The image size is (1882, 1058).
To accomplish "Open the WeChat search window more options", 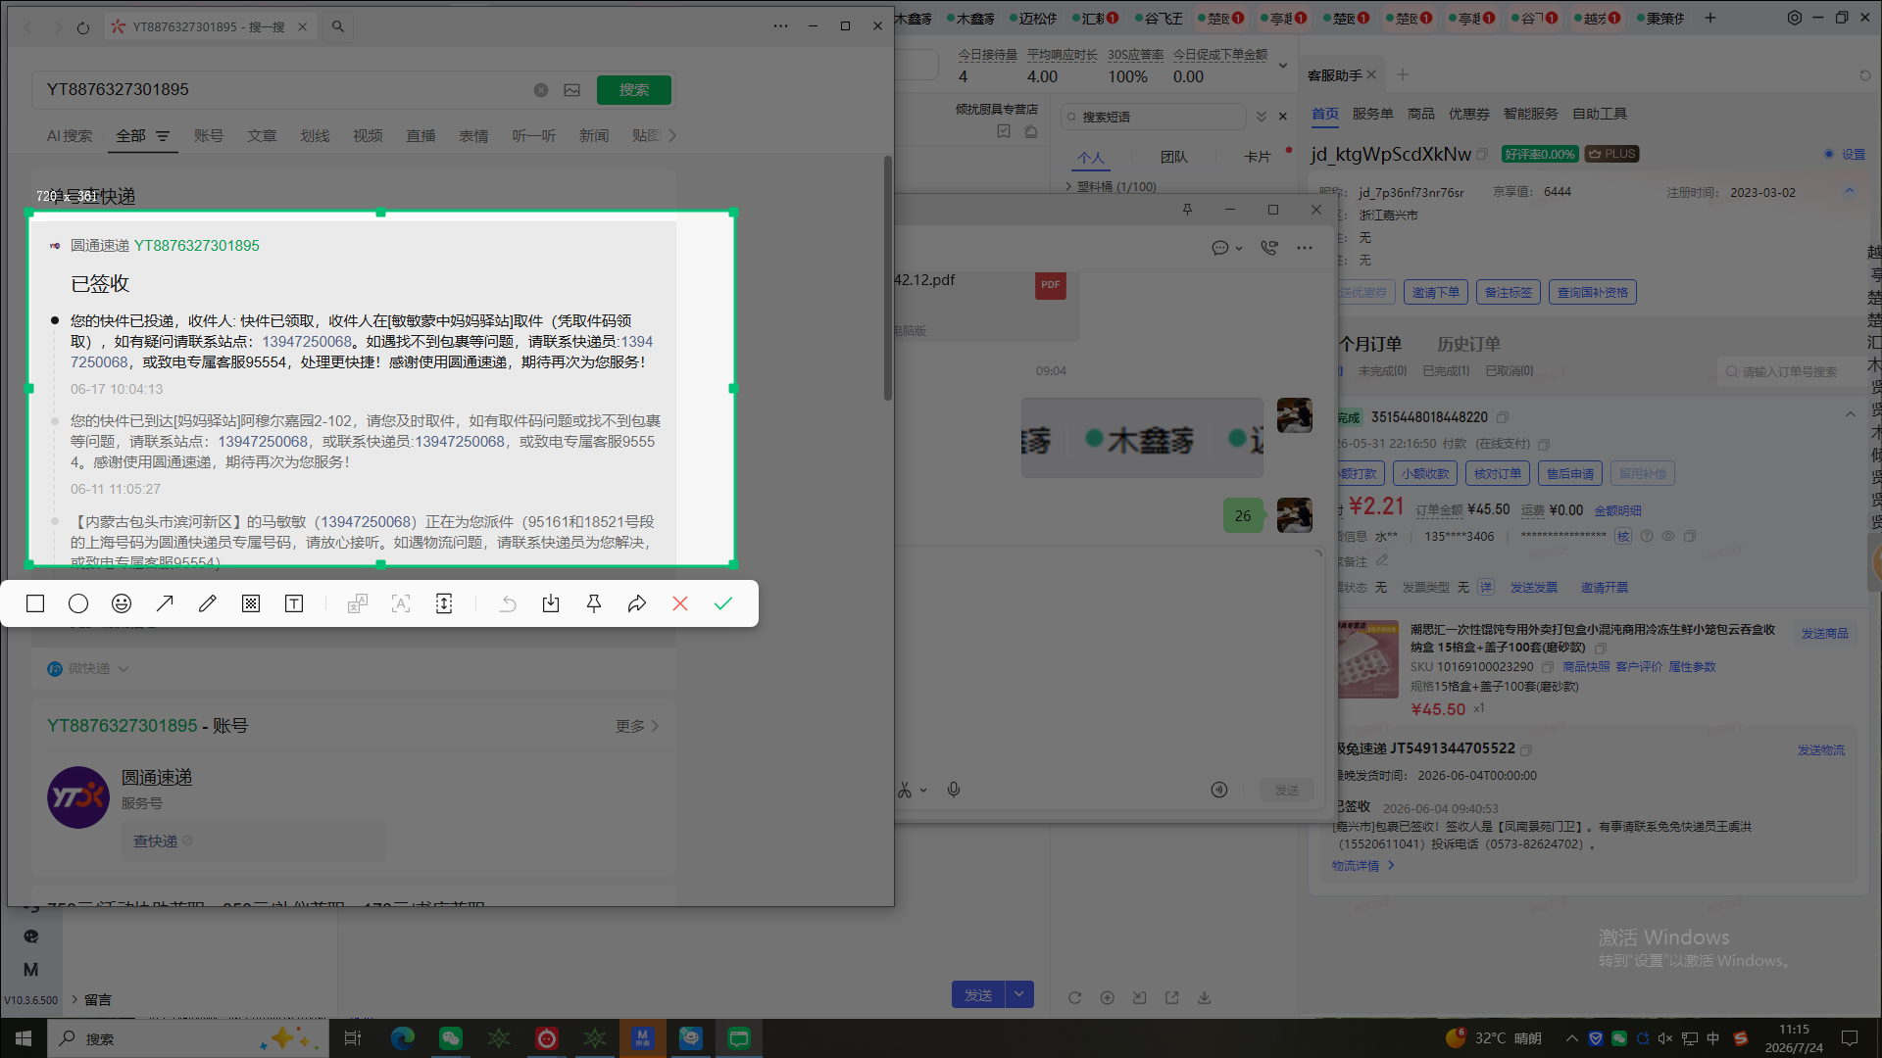I will click(x=780, y=26).
